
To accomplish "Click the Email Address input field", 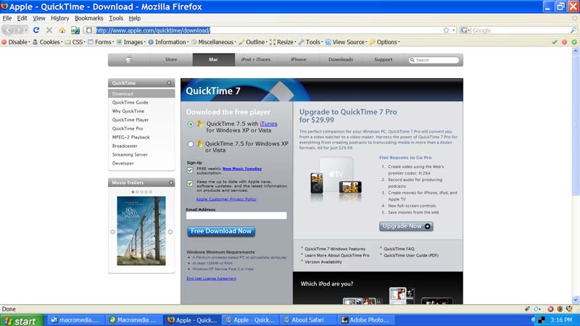I will 236,215.
